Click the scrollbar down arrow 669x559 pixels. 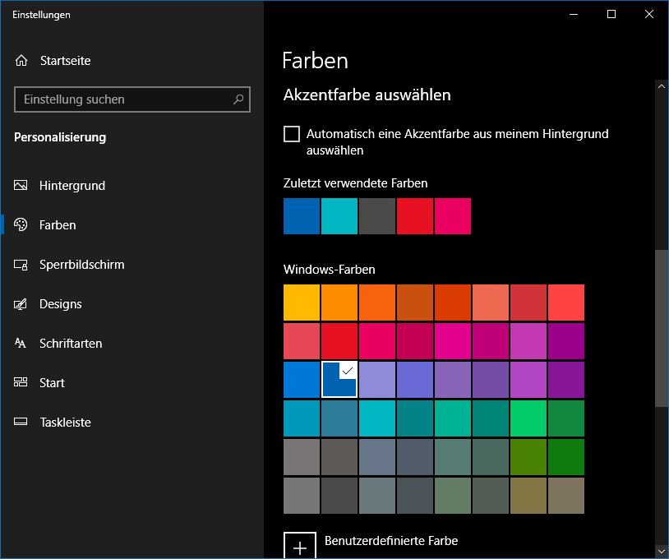coord(662,551)
